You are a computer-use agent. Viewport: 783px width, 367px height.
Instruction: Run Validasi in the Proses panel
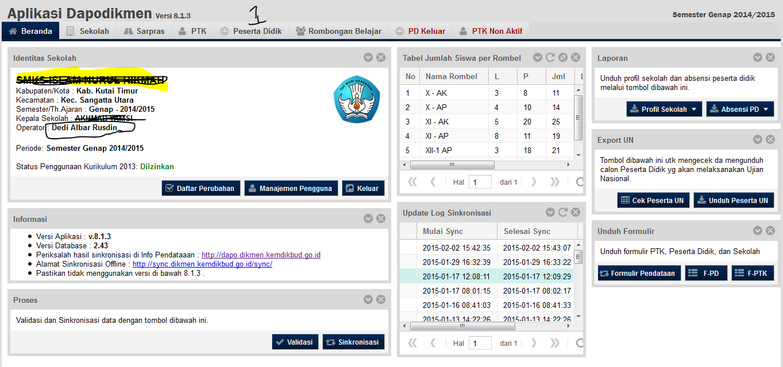pos(295,342)
